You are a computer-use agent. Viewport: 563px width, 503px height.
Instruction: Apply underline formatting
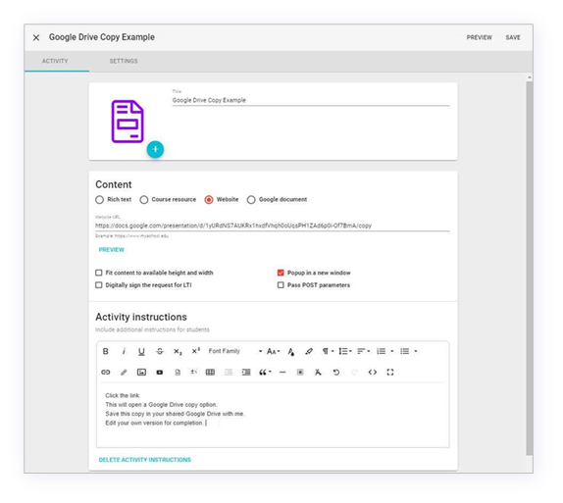141,351
